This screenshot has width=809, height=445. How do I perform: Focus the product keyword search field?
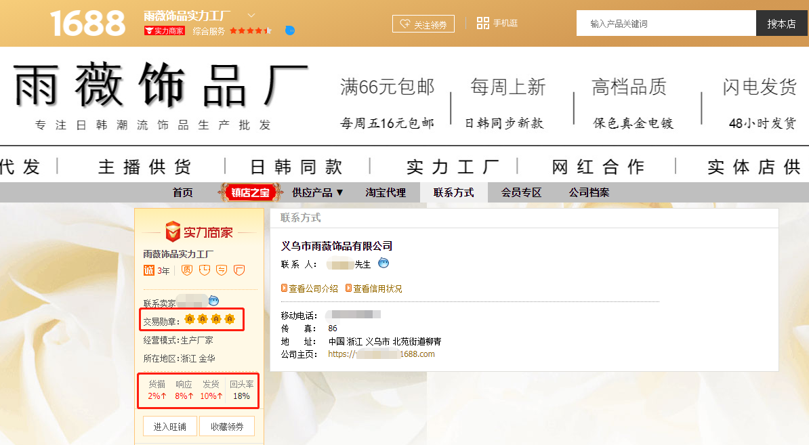(x=666, y=24)
